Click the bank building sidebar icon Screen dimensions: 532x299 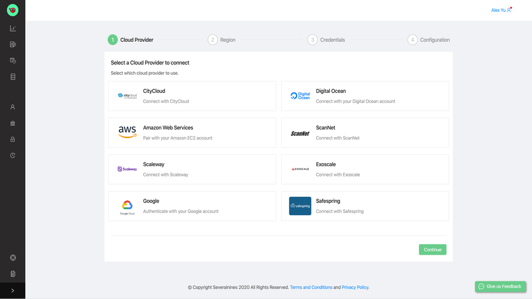pos(13,123)
